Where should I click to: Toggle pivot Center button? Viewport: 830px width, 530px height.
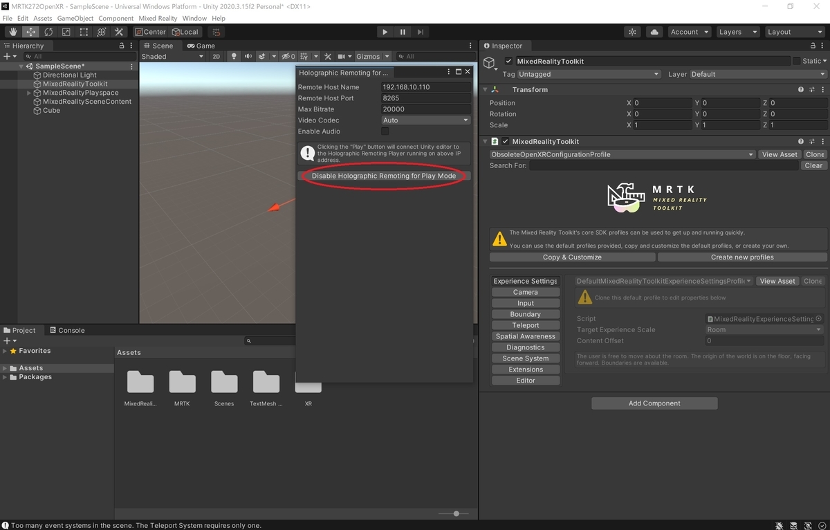click(150, 32)
